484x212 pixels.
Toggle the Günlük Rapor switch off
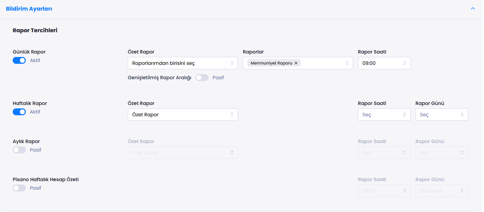coord(19,60)
